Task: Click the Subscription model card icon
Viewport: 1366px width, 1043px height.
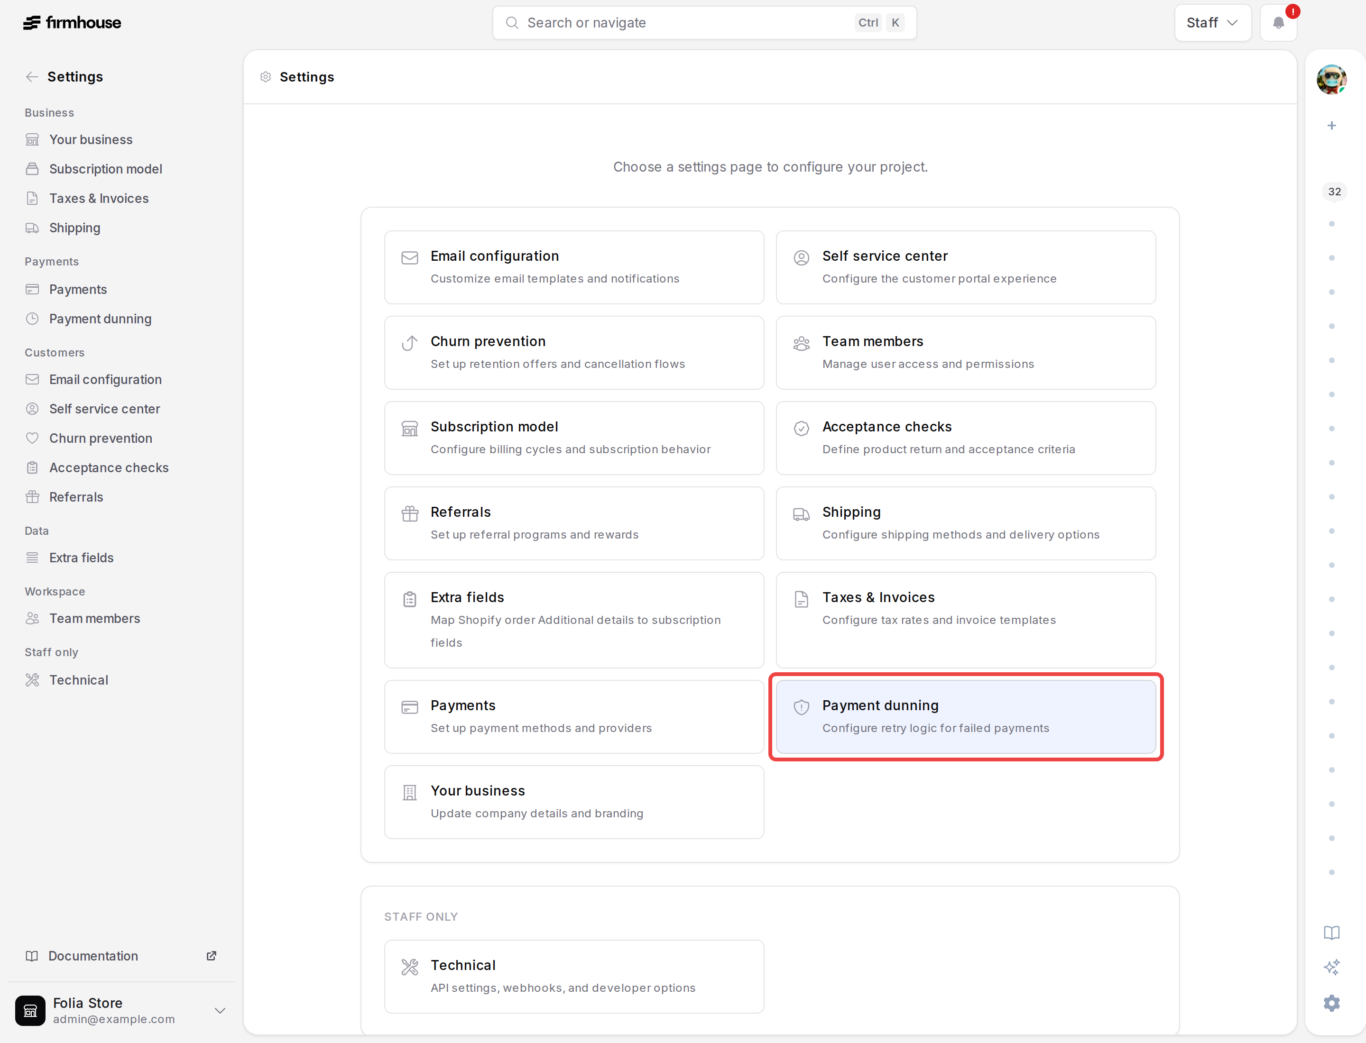Action: tap(410, 429)
